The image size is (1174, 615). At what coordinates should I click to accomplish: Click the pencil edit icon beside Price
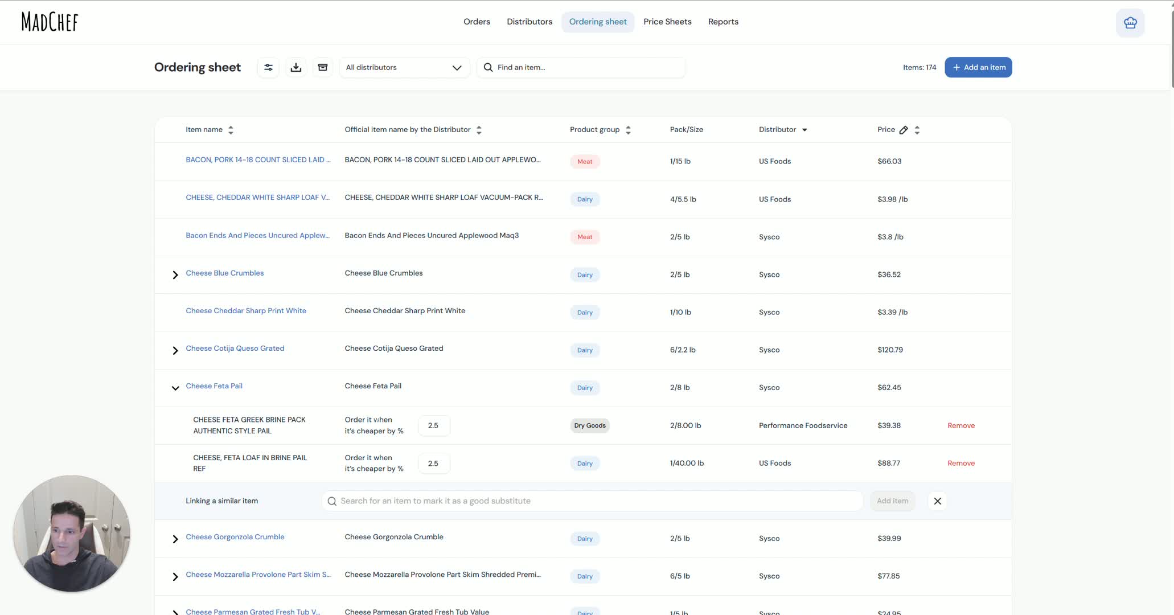(904, 130)
